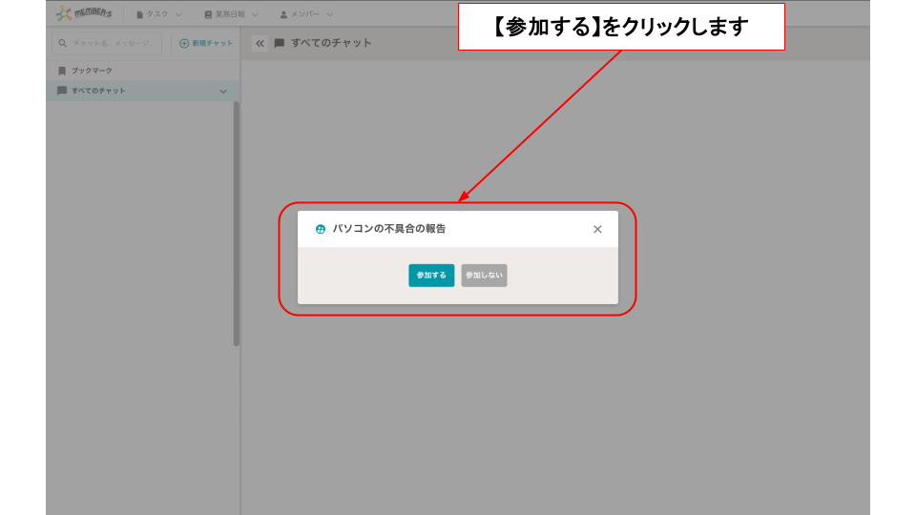The width and height of the screenshot is (916, 515).
Task: Click the MEMBER-S logo
Action: click(x=87, y=14)
